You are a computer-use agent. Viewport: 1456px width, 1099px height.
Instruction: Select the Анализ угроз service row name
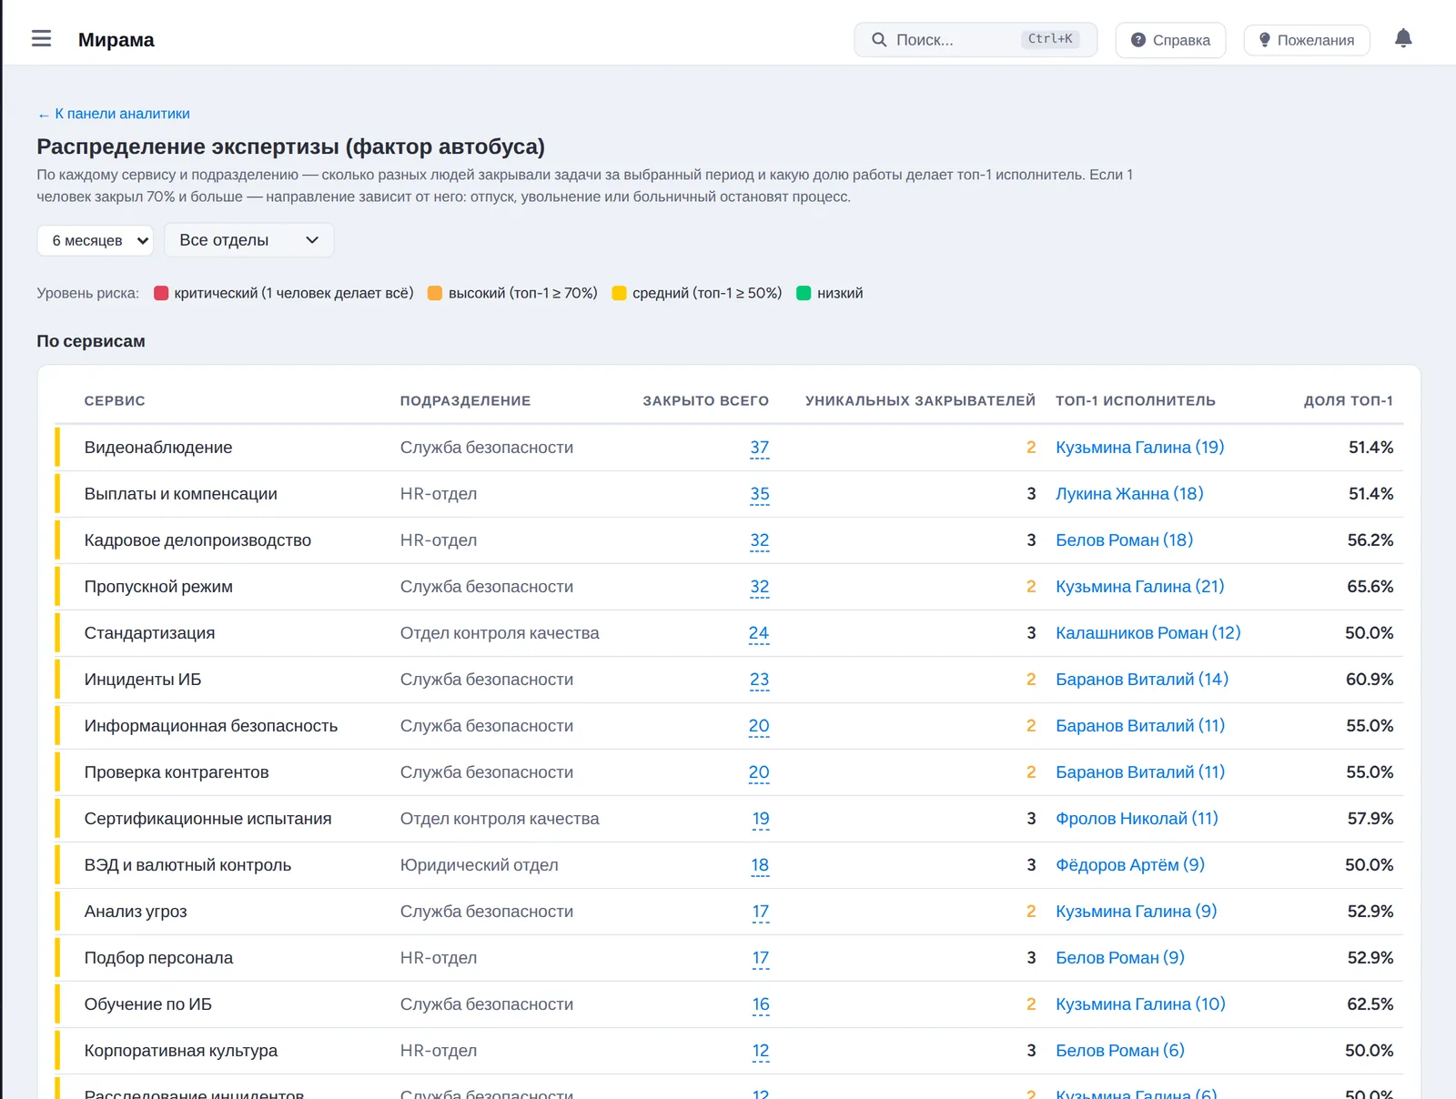tap(136, 912)
